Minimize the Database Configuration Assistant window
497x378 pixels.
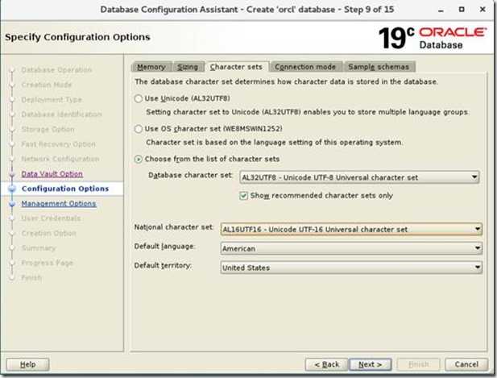pos(441,10)
